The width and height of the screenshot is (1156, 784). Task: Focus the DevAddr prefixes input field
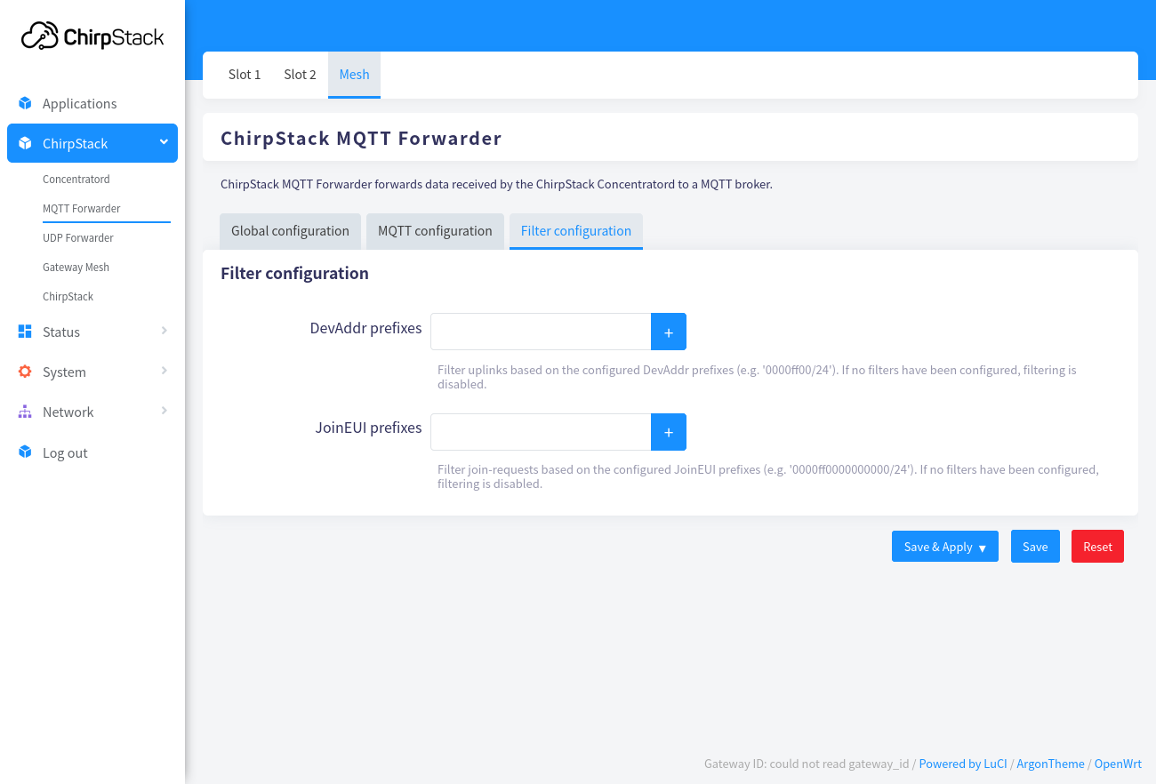[541, 332]
